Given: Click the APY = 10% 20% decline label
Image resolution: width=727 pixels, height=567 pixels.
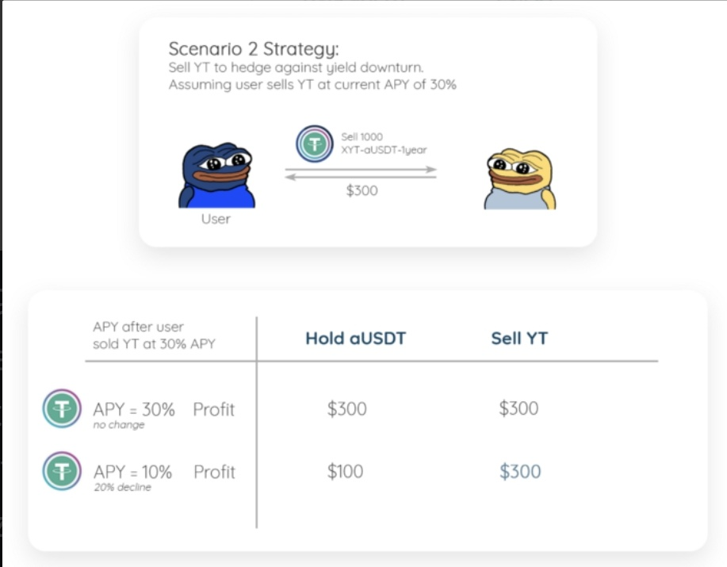Looking at the screenshot, I should coord(132,477).
